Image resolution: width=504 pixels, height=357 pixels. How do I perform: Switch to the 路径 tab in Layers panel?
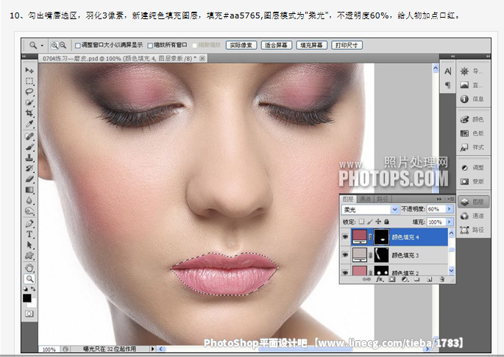pos(383,199)
